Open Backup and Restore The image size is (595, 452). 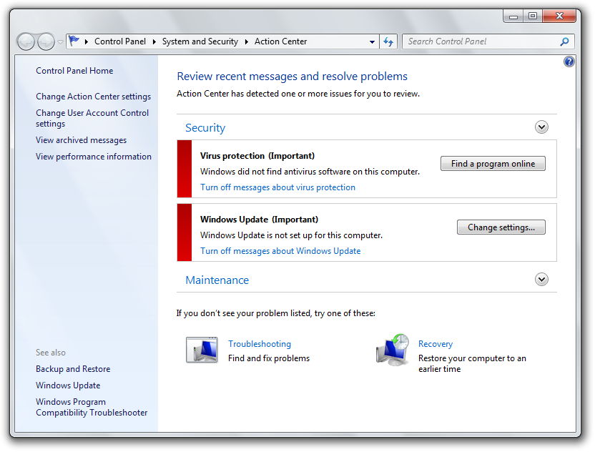(73, 369)
